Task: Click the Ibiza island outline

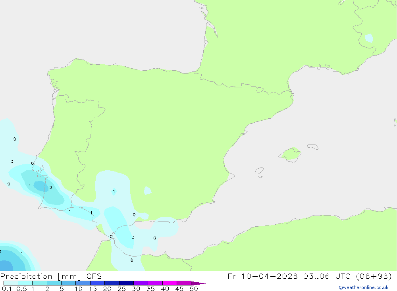Action: 259,170
